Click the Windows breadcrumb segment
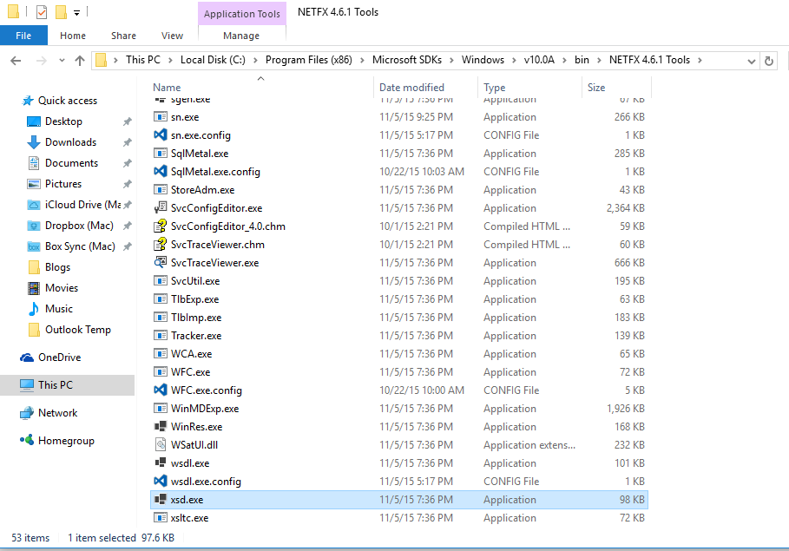The image size is (789, 551). pyautogui.click(x=483, y=60)
